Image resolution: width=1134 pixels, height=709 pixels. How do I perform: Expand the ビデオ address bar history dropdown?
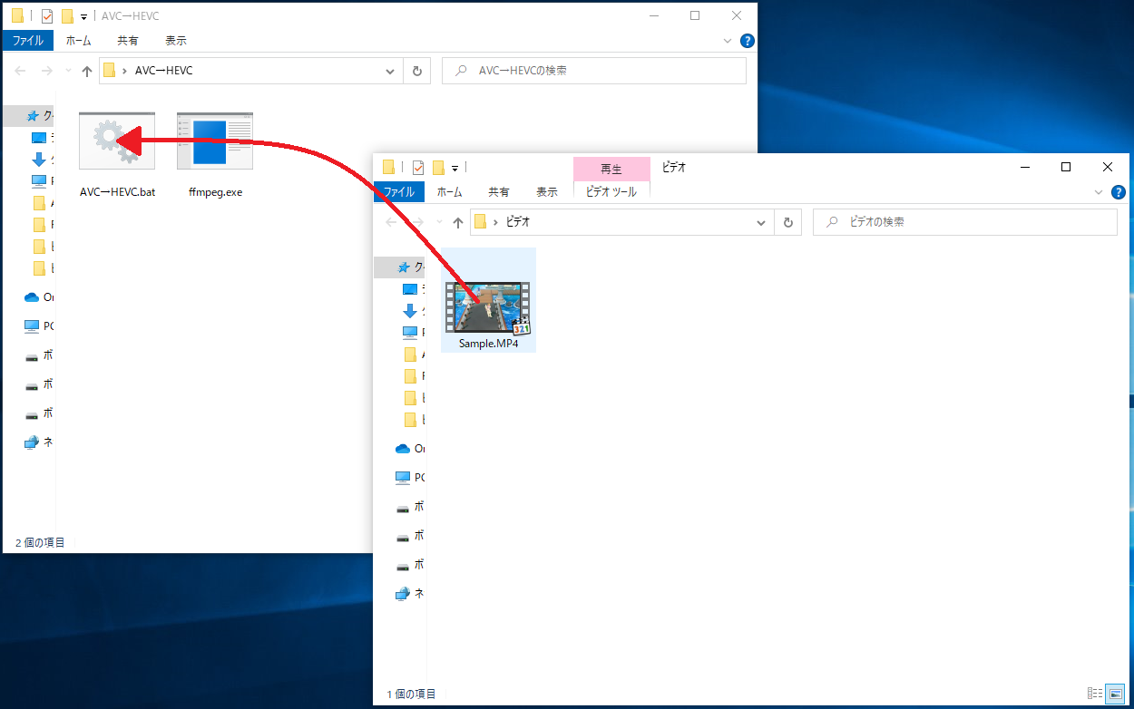tap(761, 222)
